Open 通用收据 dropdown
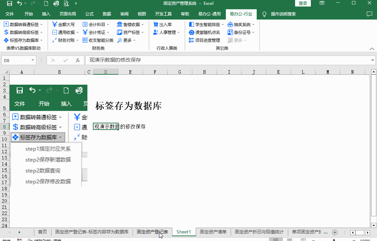Image resolution: width=377 pixels, height=241 pixels. coord(65,32)
